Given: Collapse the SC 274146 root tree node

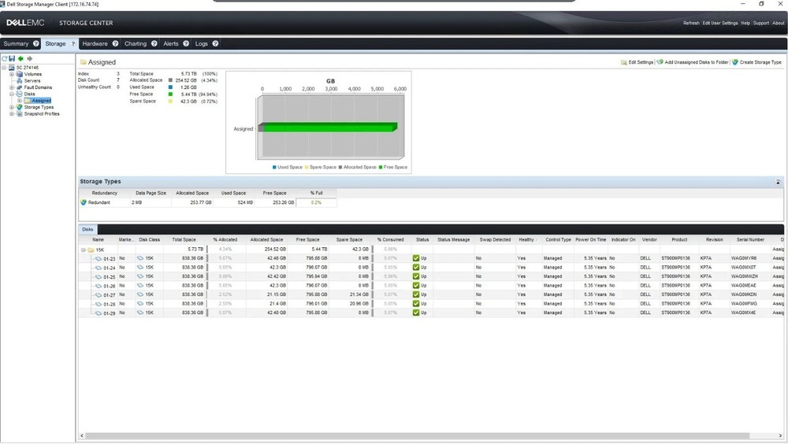Looking at the screenshot, I should point(4,67).
